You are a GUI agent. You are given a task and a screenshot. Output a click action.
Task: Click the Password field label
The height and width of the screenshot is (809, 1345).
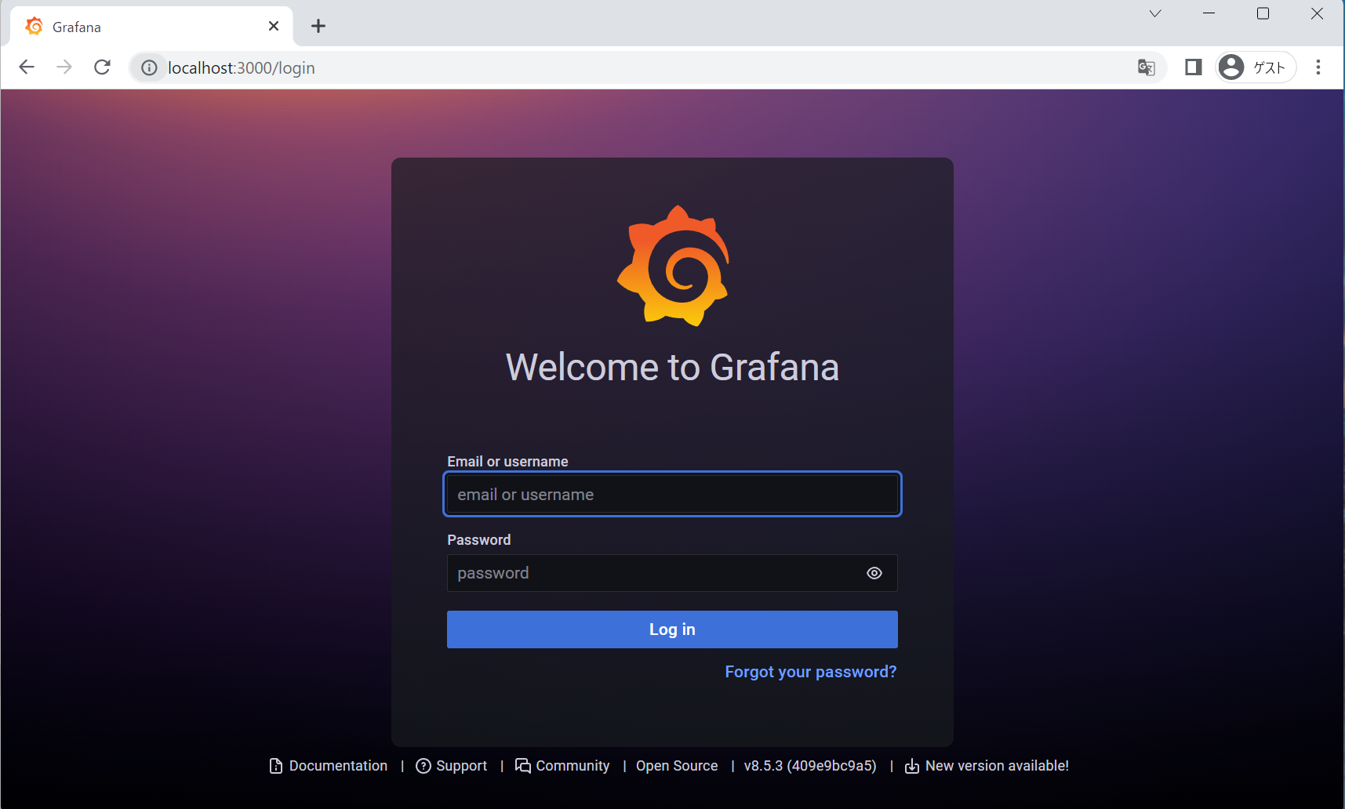[x=478, y=540]
